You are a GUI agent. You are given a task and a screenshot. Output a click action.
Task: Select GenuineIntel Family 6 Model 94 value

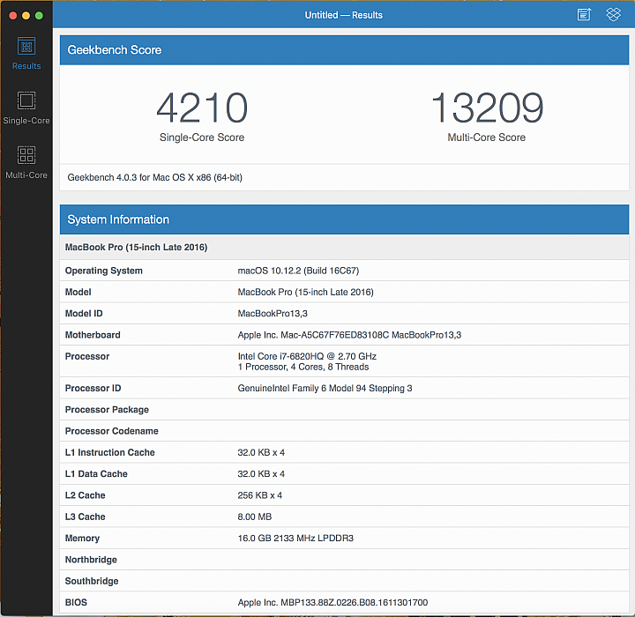pyautogui.click(x=325, y=388)
